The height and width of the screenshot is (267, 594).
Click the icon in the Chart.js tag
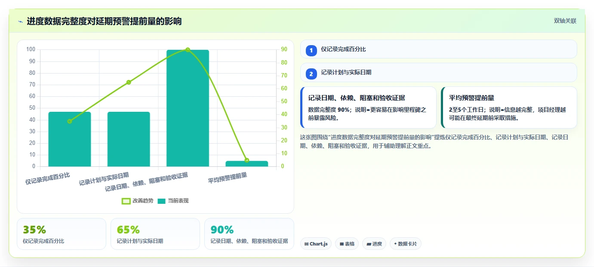306,244
